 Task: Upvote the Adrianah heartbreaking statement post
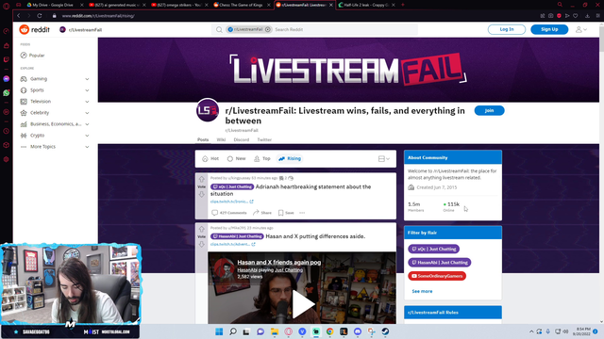201,180
